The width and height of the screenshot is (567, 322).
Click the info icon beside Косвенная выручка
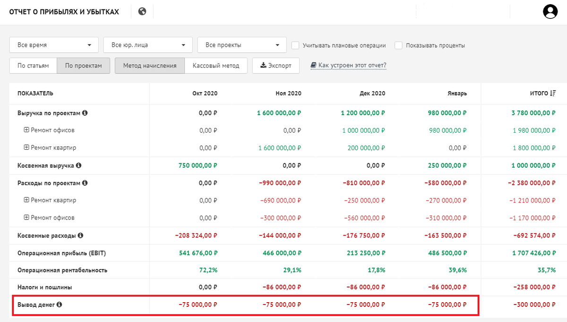coord(78,166)
